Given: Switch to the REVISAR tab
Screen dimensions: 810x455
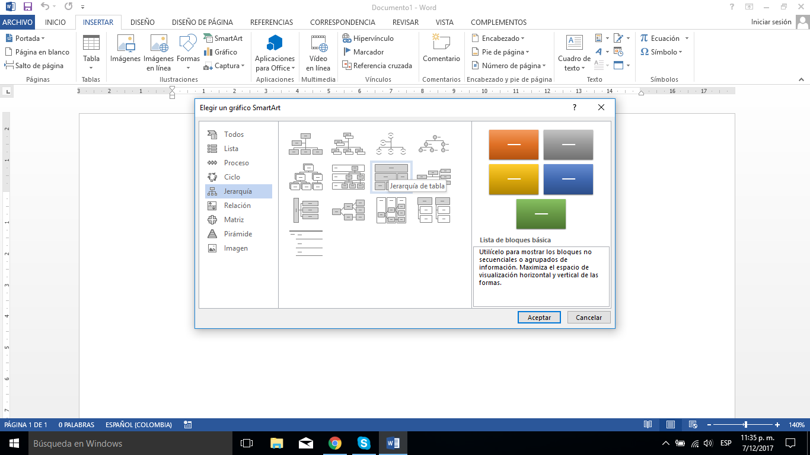Looking at the screenshot, I should [406, 22].
